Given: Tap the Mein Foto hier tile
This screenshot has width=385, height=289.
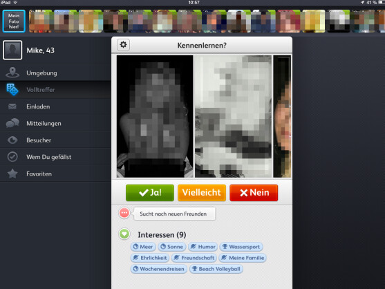Looking at the screenshot, I should 14,21.
